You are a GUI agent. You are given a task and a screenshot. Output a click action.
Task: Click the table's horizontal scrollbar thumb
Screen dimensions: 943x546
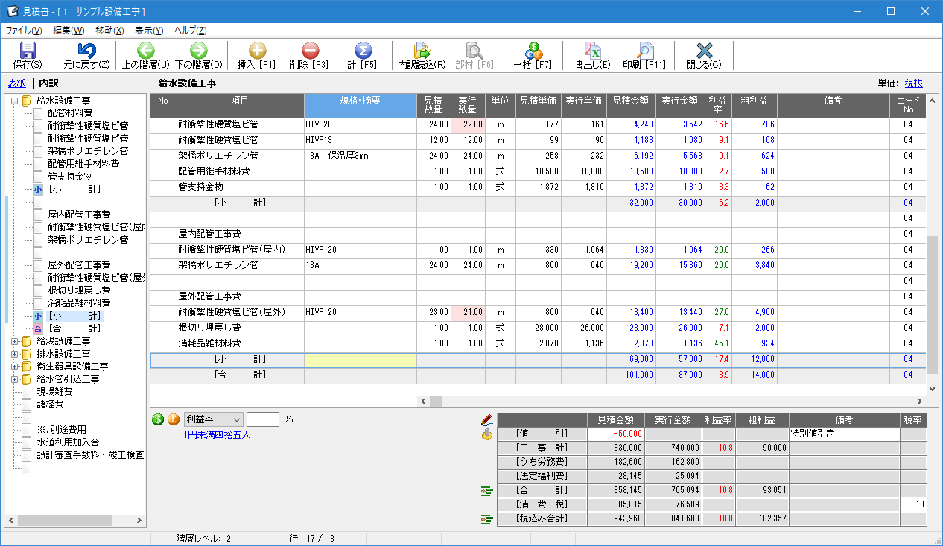[x=436, y=401]
